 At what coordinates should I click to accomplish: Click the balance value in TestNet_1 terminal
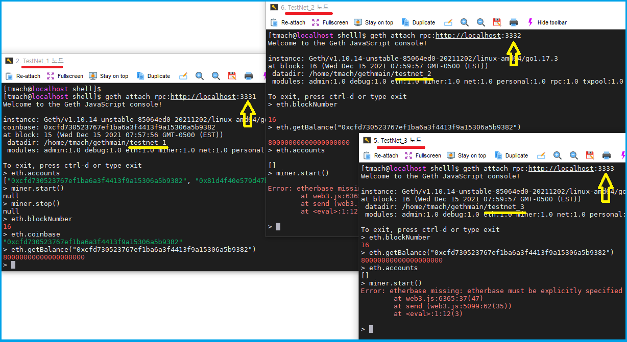[x=44, y=257]
